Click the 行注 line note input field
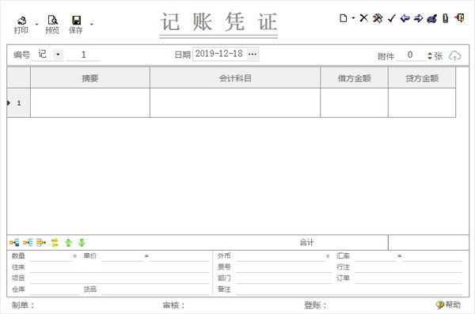The height and width of the screenshot is (314, 475). pyautogui.click(x=408, y=267)
